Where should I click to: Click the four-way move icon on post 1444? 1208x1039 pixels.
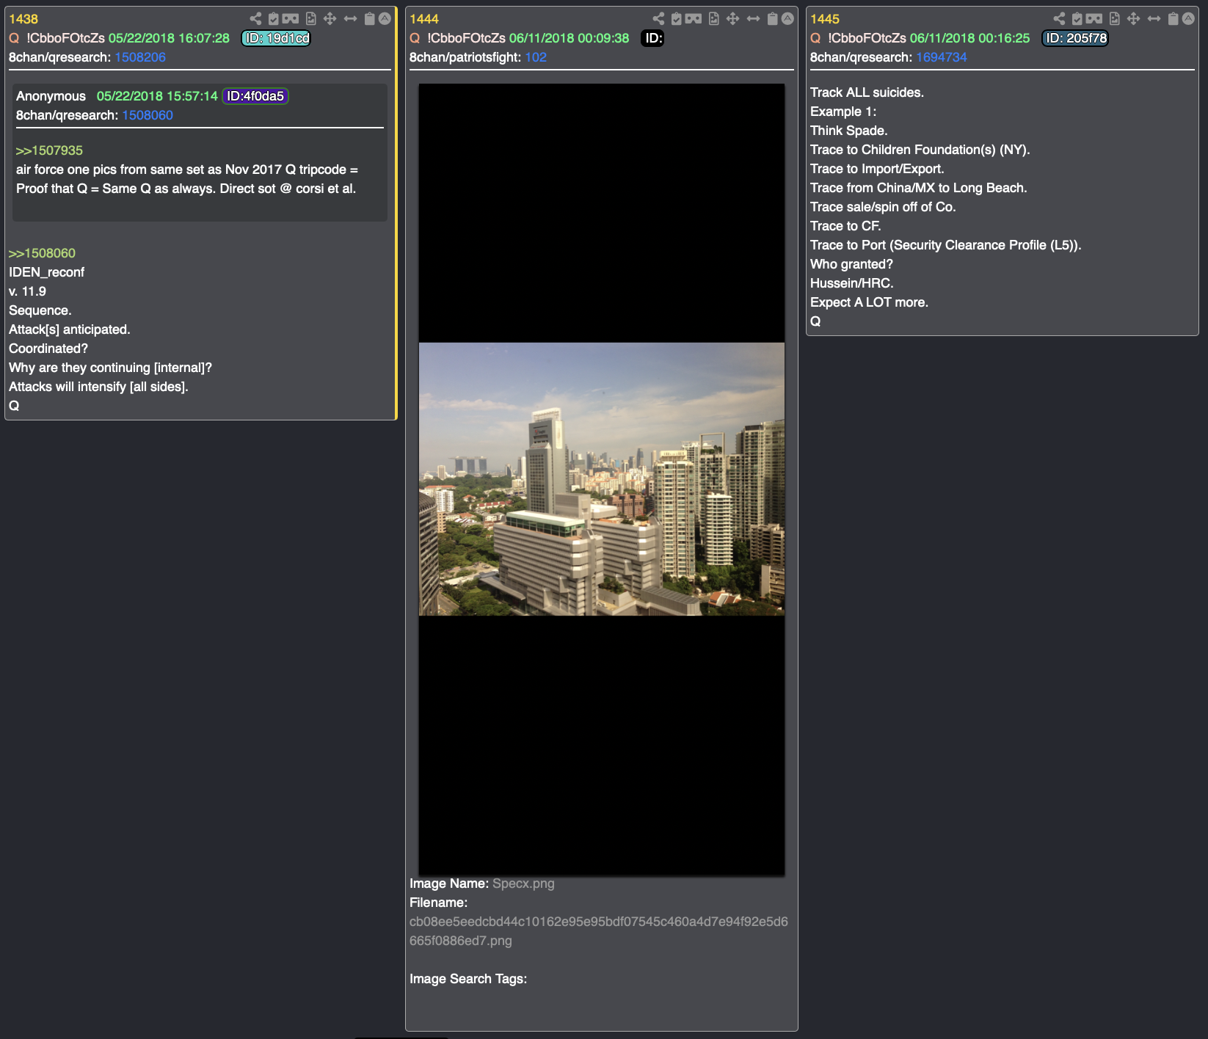pos(733,19)
